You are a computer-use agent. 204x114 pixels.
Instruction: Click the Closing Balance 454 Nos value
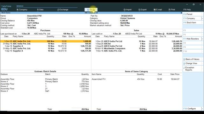31,21
